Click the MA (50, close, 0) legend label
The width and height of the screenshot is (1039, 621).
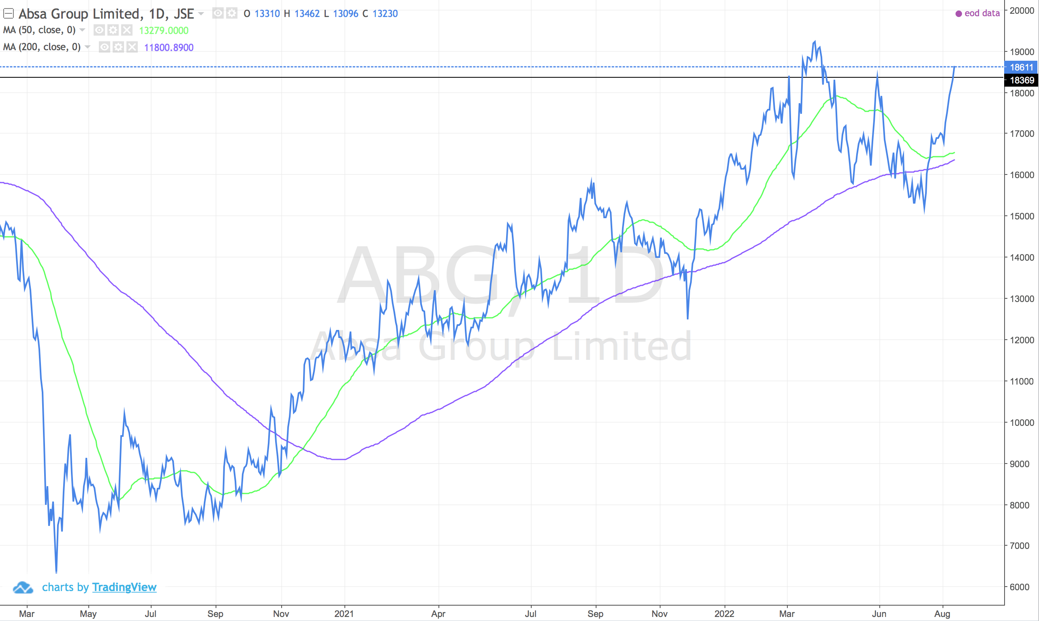click(x=39, y=30)
